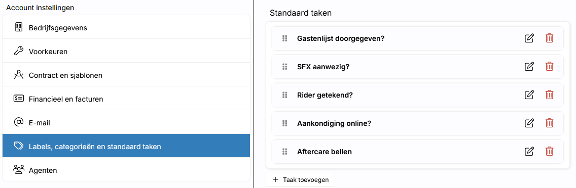Click edit icon for SFX aanwezig
Screen dimensions: 576x188
(x=529, y=66)
